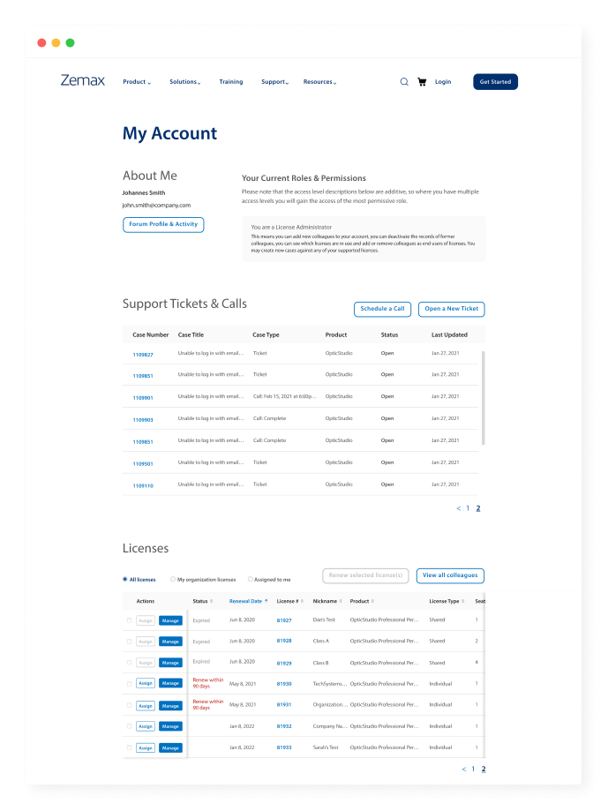Expand the Product menu
This screenshot has width=608, height=811.
(137, 82)
